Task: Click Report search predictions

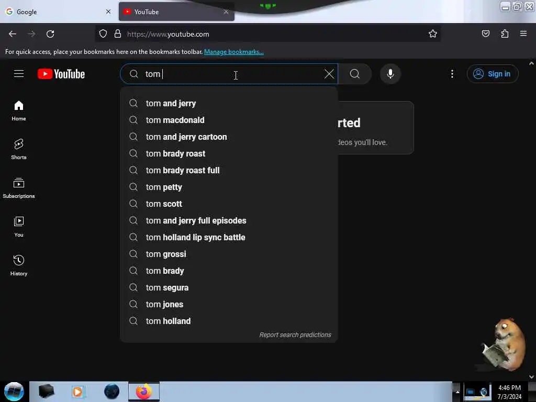Action: click(x=295, y=334)
